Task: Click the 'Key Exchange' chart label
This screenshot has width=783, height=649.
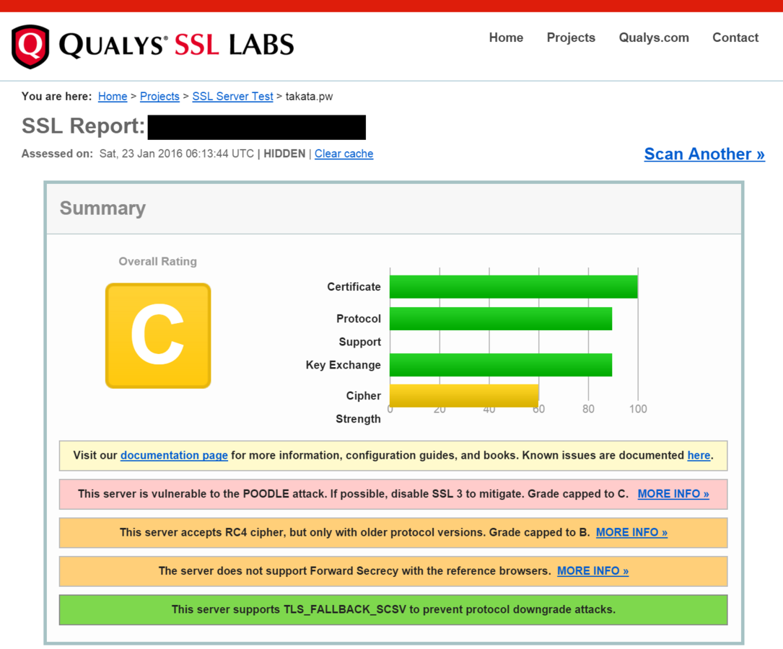Action: coord(343,365)
